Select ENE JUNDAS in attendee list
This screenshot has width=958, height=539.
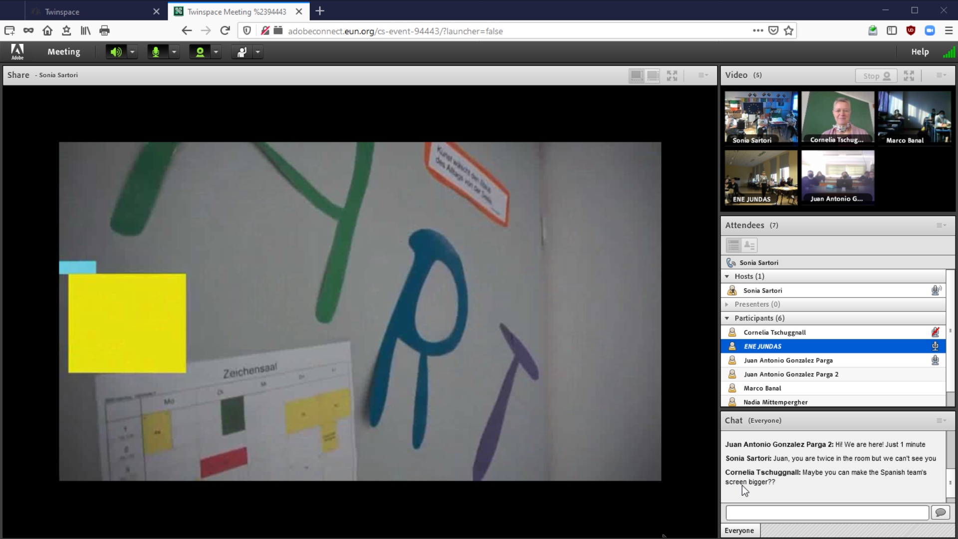(762, 346)
